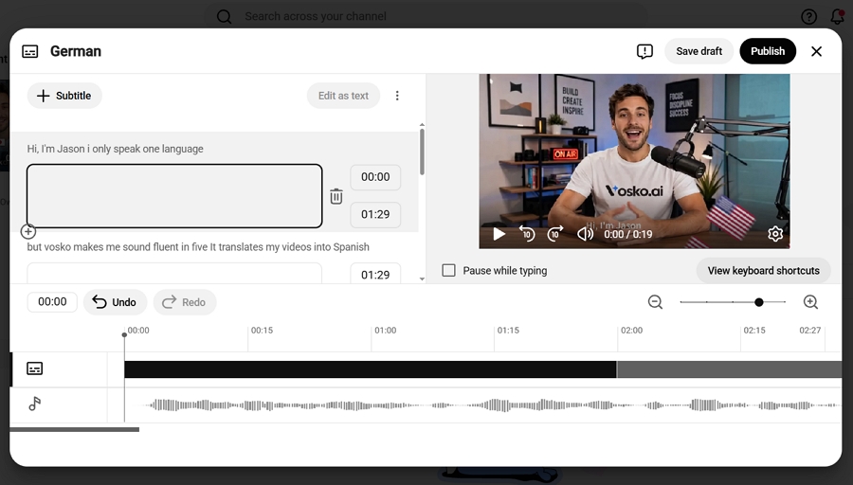Click the current time 00:00 field near Undo
This screenshot has height=485, width=853.
(52, 302)
